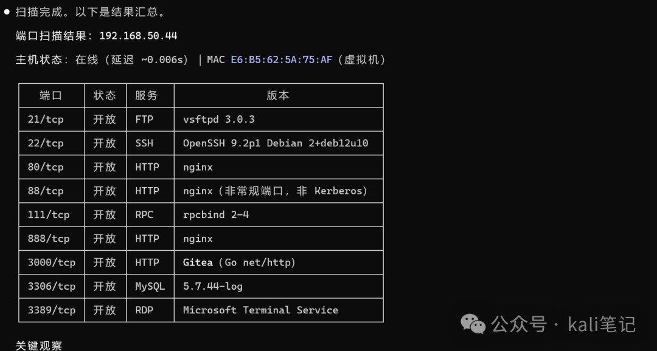Click the rpcbind 2-4 version cell
Image resolution: width=657 pixels, height=351 pixels.
[x=278, y=214]
